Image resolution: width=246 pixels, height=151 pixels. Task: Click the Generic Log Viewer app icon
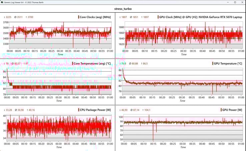[2, 2]
